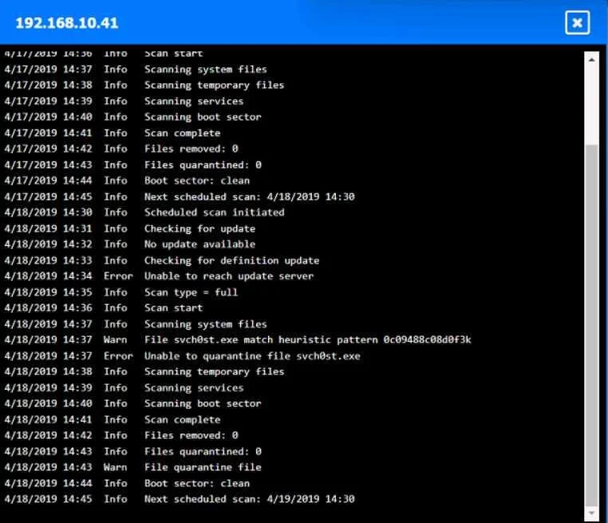Close the 192.168.10.41 log window
Screen dimensions: 608x523
pos(577,23)
